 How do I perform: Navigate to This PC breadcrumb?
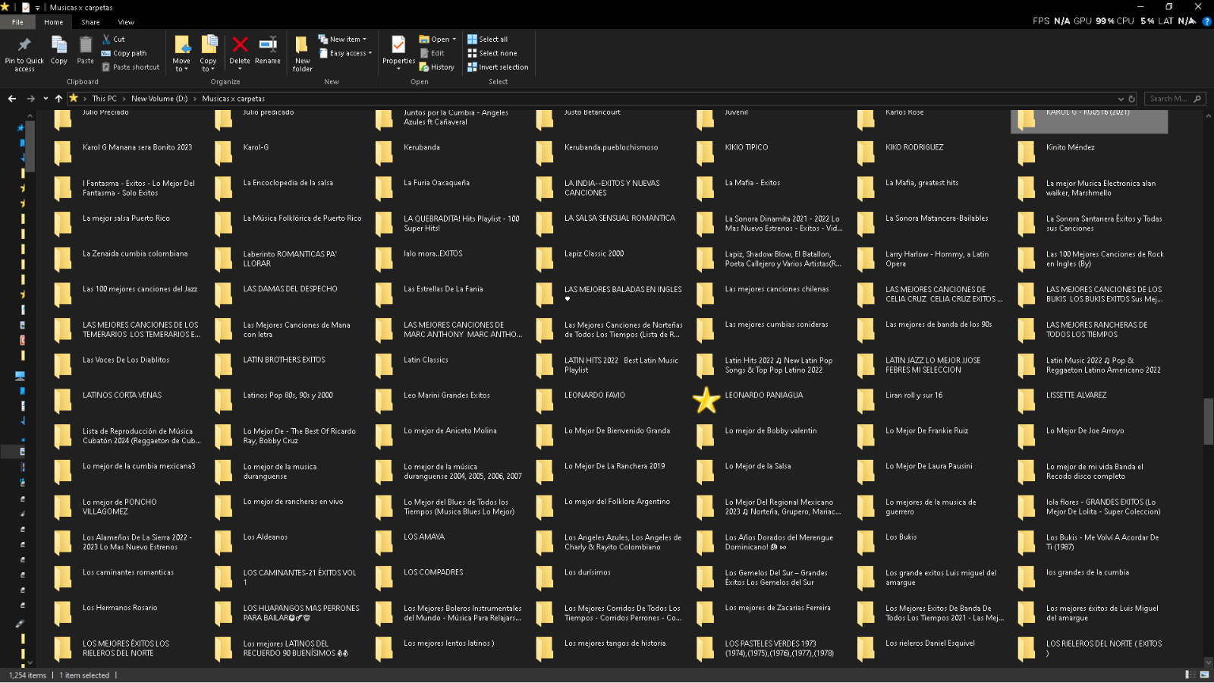click(x=105, y=99)
